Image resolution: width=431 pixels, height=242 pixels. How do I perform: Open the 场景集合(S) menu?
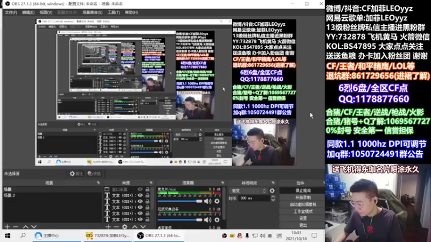pyautogui.click(x=92, y=12)
